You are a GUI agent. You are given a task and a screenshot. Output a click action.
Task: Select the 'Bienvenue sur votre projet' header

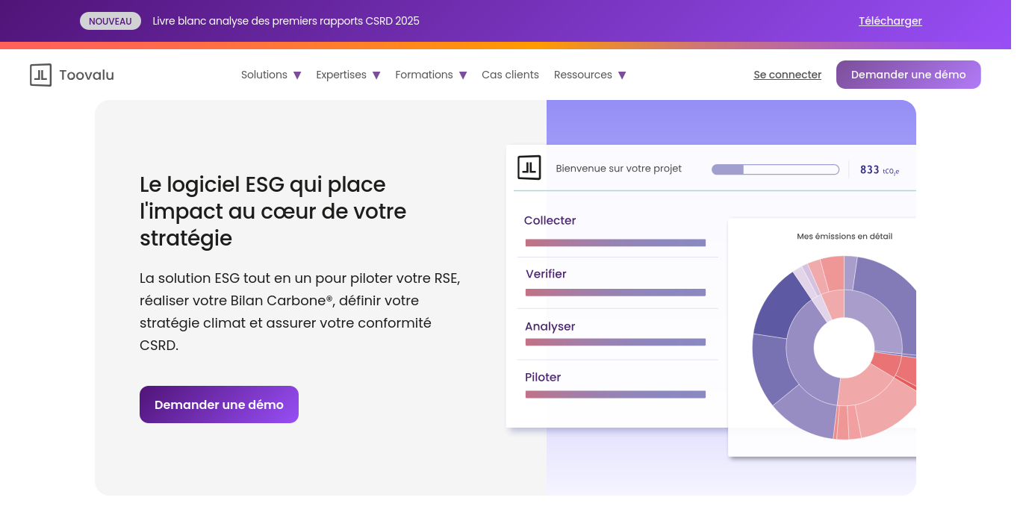click(618, 168)
